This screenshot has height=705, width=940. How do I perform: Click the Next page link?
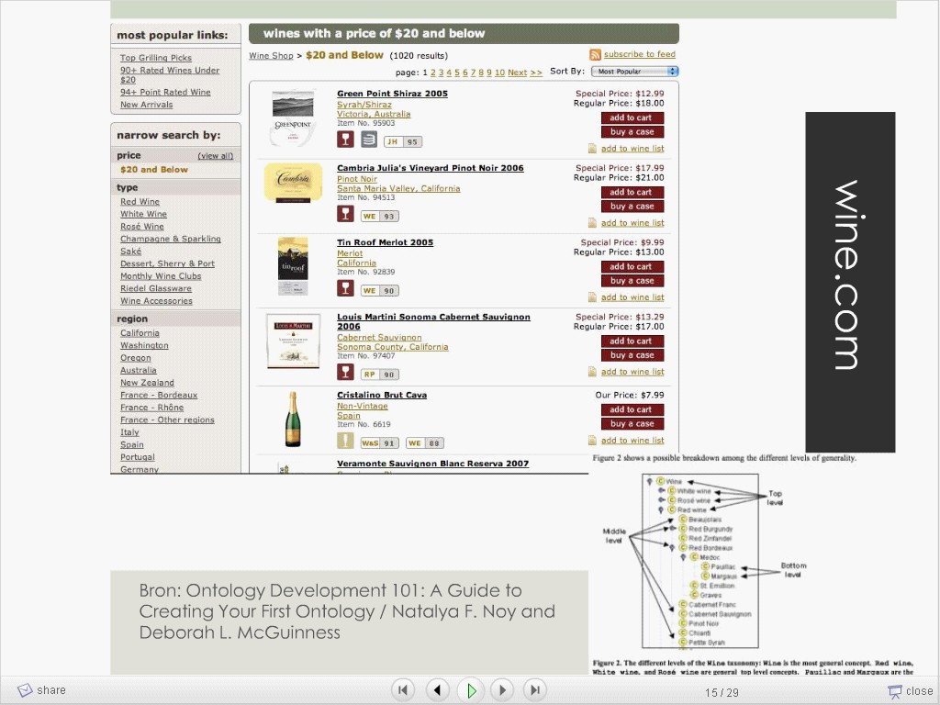518,73
